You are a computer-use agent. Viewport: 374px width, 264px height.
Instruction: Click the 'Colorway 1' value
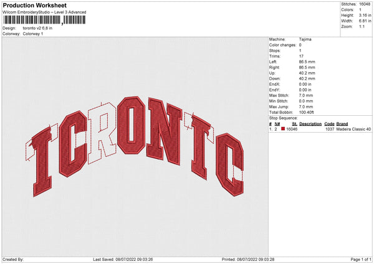(x=33, y=34)
